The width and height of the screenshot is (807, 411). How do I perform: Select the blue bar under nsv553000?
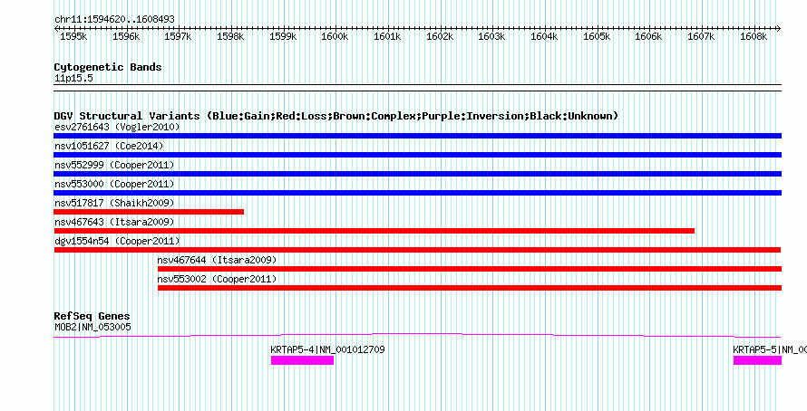[418, 193]
